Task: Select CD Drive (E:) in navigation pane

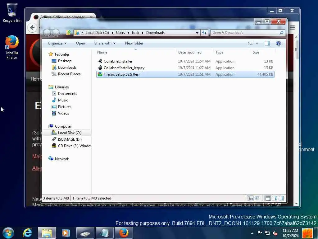Action: (75, 146)
